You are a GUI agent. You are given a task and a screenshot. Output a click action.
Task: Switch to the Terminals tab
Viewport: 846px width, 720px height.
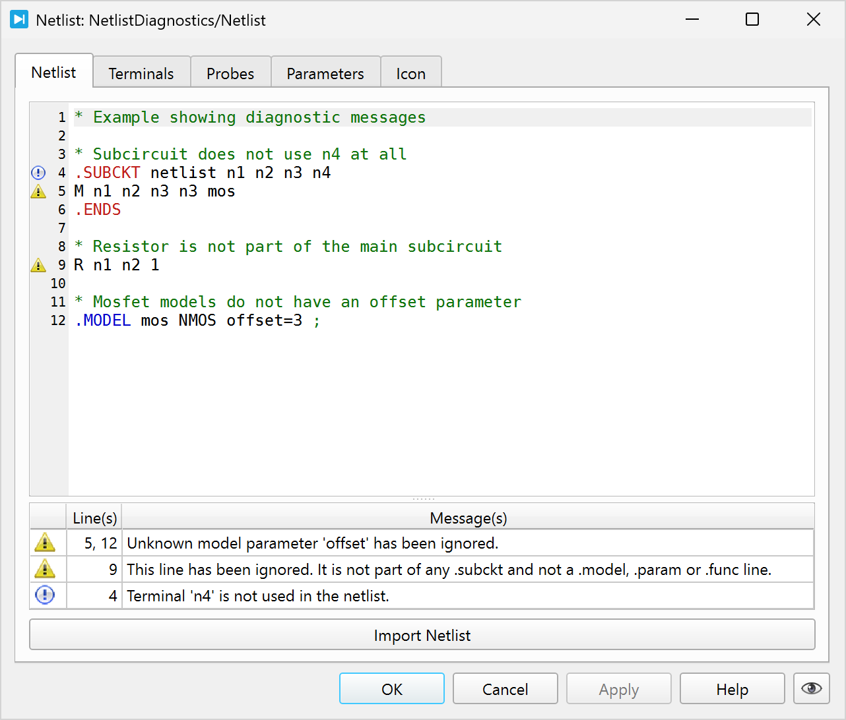click(x=141, y=73)
